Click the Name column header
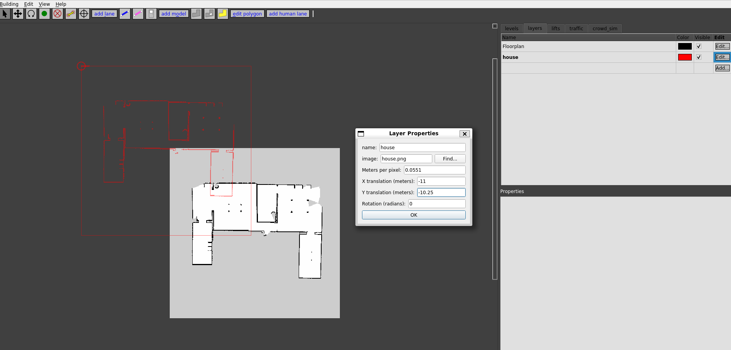Image resolution: width=731 pixels, height=350 pixels. coord(588,38)
